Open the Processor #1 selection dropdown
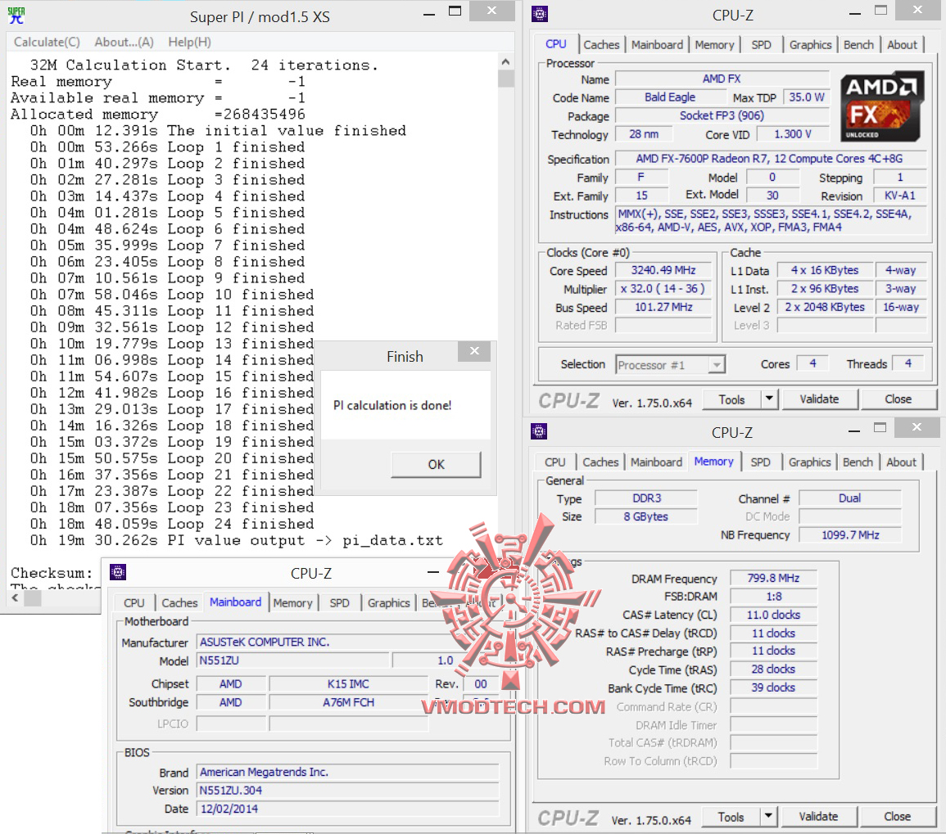The image size is (946, 834). pos(670,365)
